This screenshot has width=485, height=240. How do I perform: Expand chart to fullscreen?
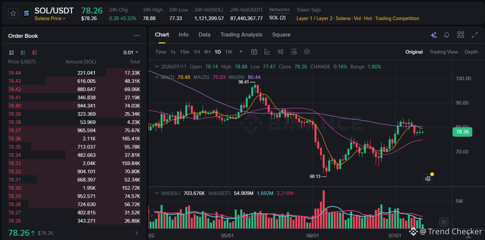(x=475, y=35)
